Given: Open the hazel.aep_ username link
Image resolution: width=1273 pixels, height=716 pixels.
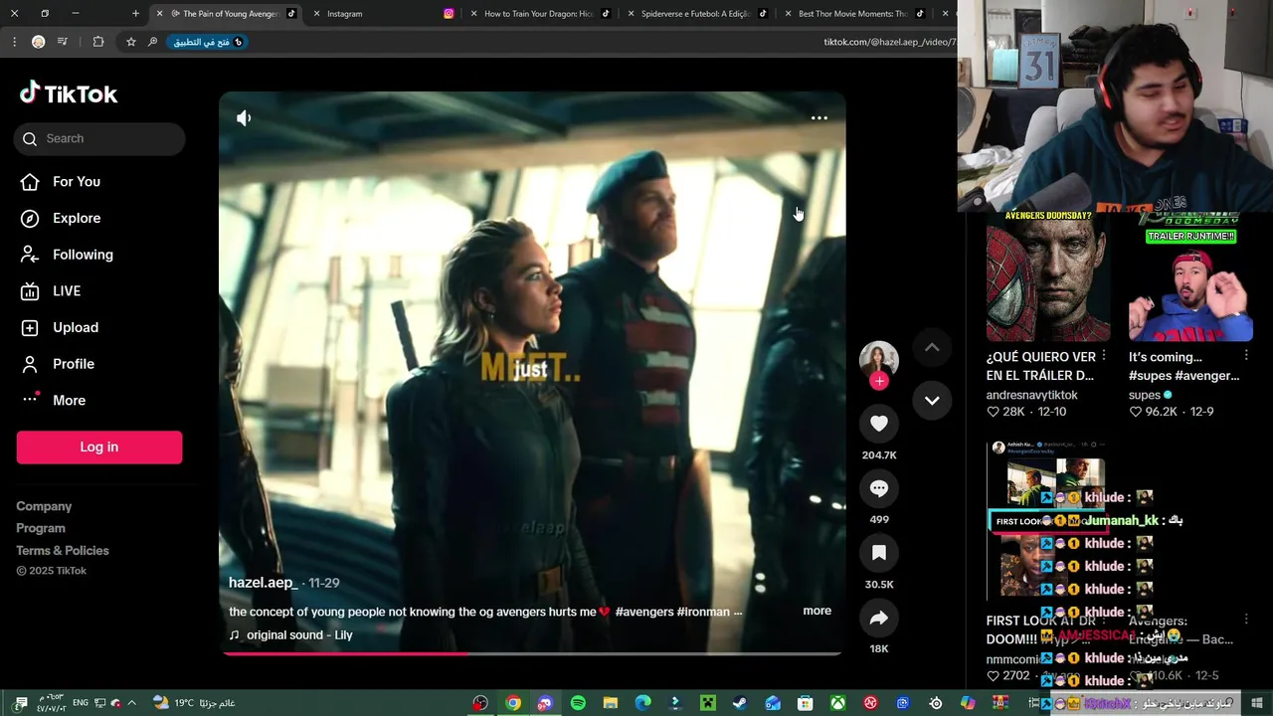Looking at the screenshot, I should point(263,583).
